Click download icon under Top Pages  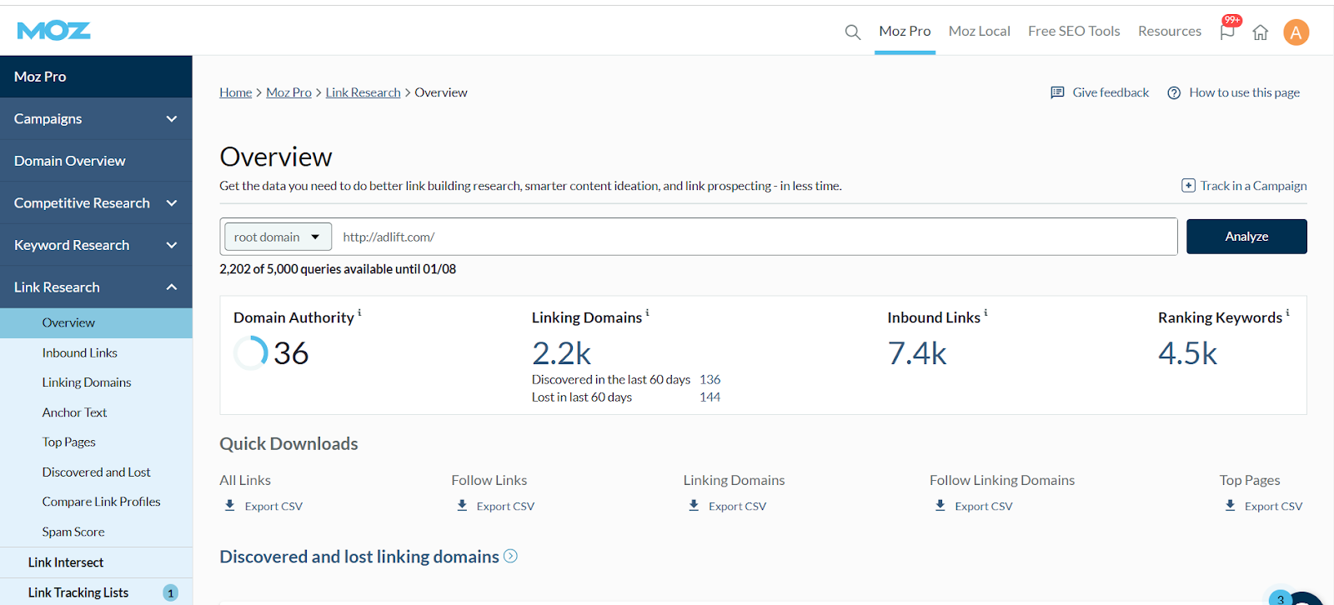pyautogui.click(x=1230, y=505)
